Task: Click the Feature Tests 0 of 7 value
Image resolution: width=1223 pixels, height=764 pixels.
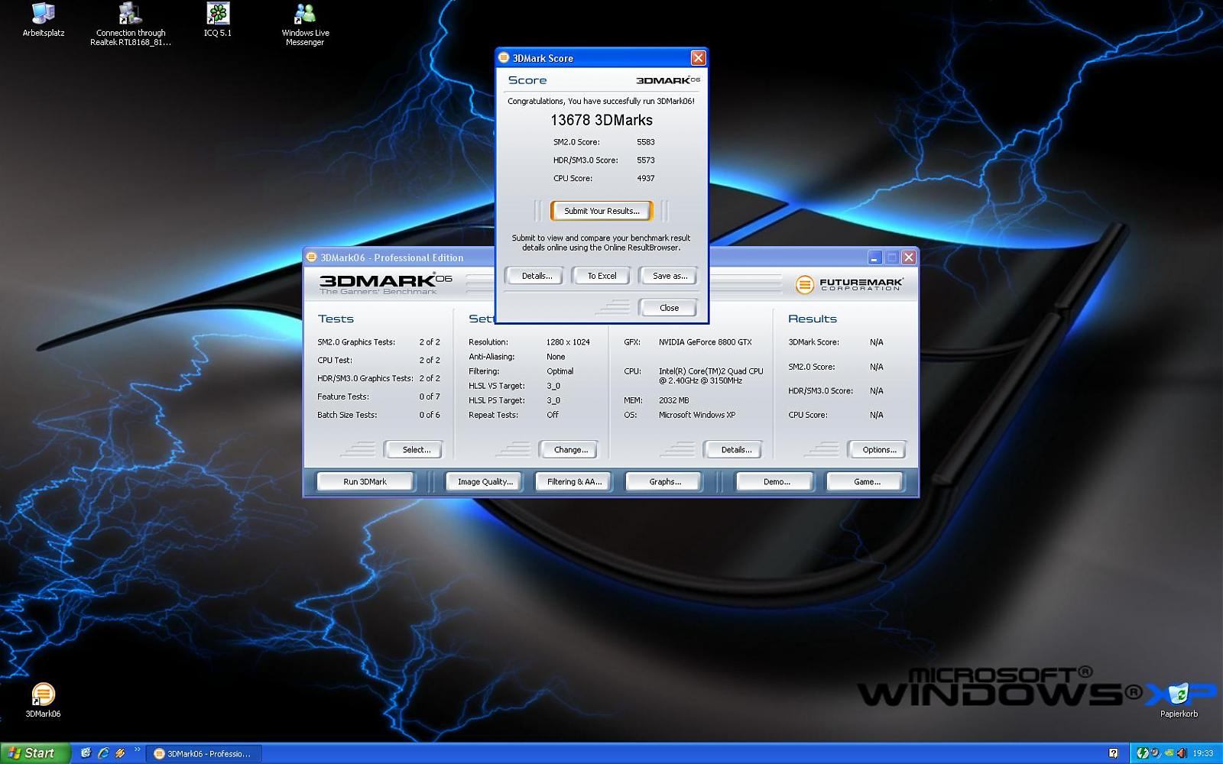Action: click(430, 397)
